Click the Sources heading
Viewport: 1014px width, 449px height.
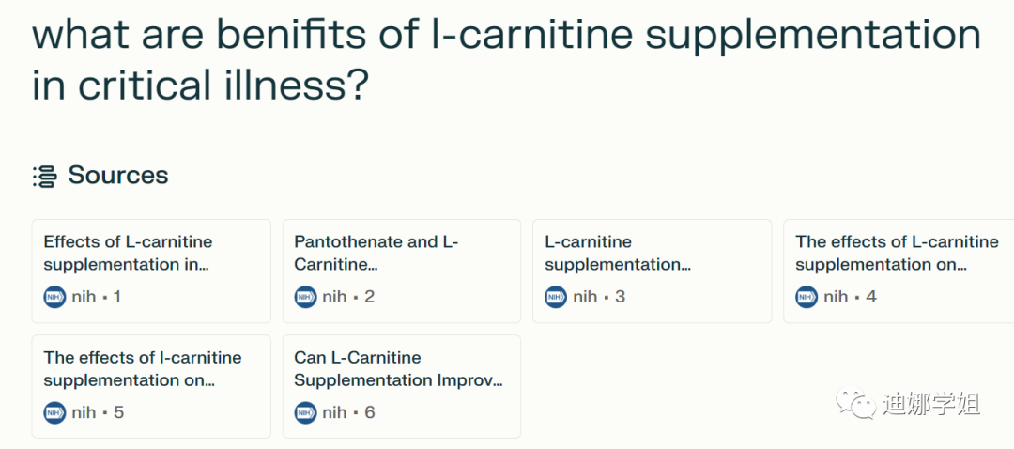pyautogui.click(x=118, y=176)
